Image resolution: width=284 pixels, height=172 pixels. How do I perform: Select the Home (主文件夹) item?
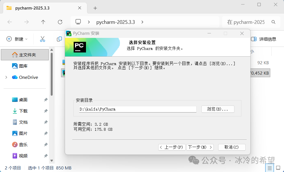[x=27, y=55]
